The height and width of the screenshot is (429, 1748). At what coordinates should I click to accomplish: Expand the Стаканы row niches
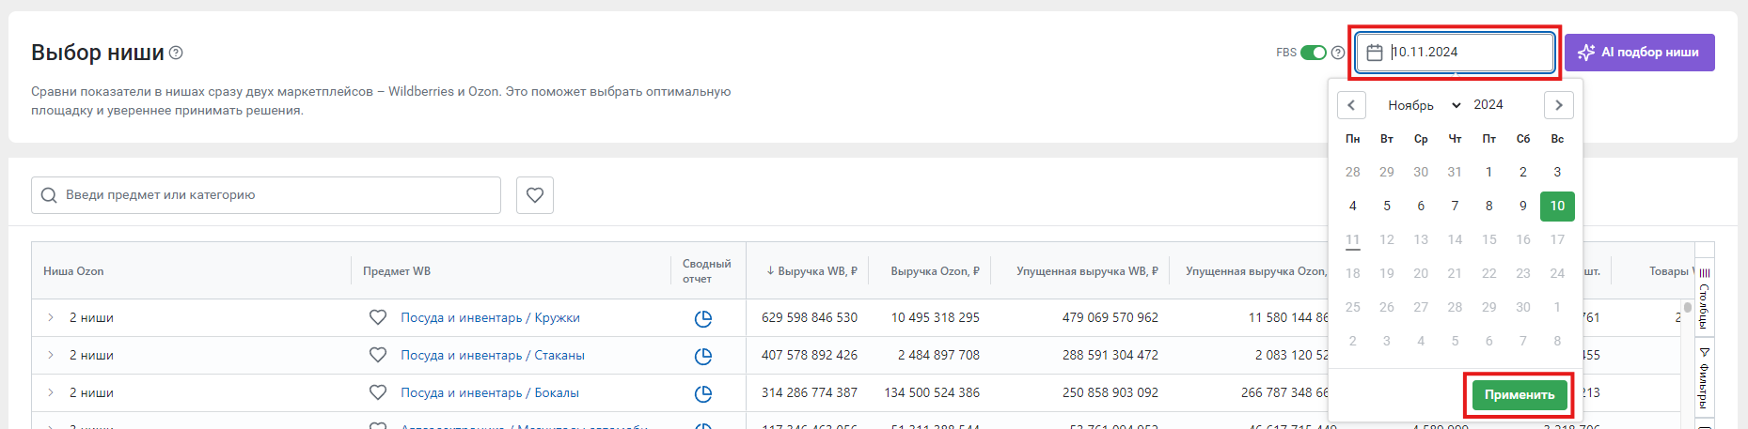51,355
